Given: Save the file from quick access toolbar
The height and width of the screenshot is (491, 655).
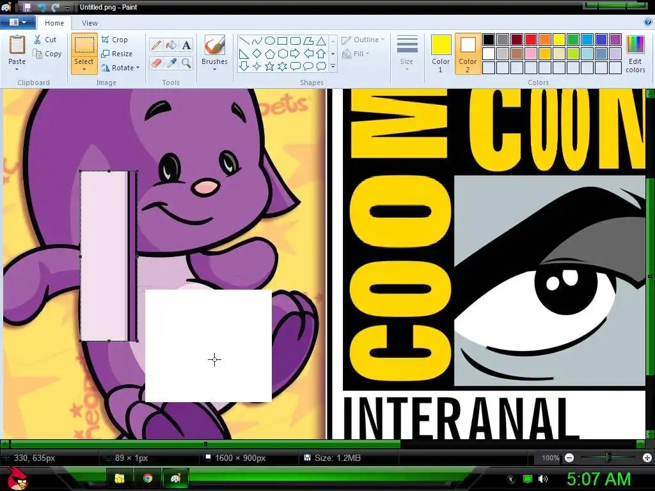Looking at the screenshot, I should [27, 7].
